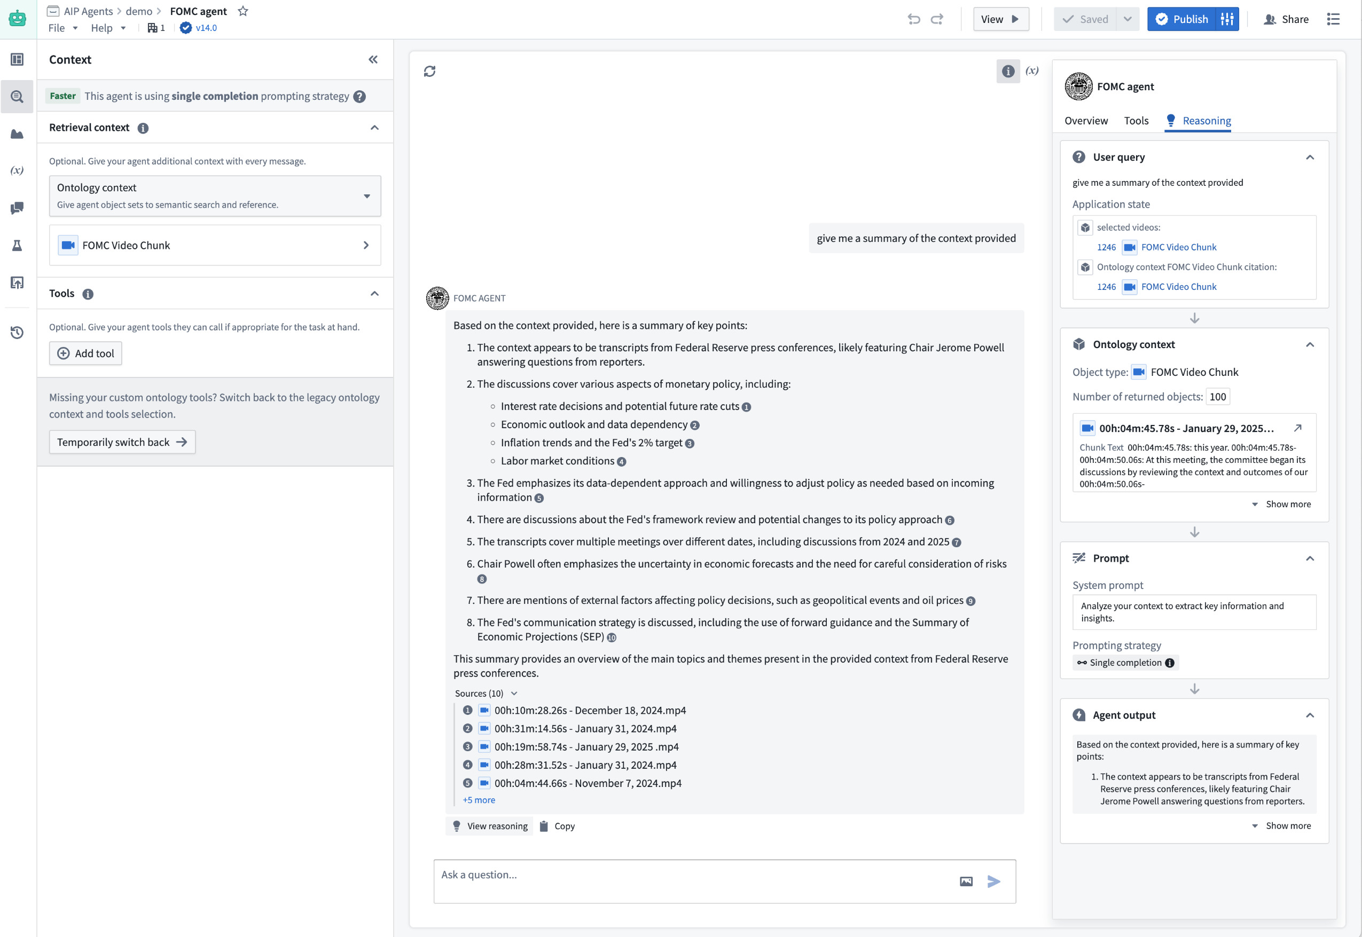
Task: Open version history via the clock icon
Action: (x=17, y=332)
